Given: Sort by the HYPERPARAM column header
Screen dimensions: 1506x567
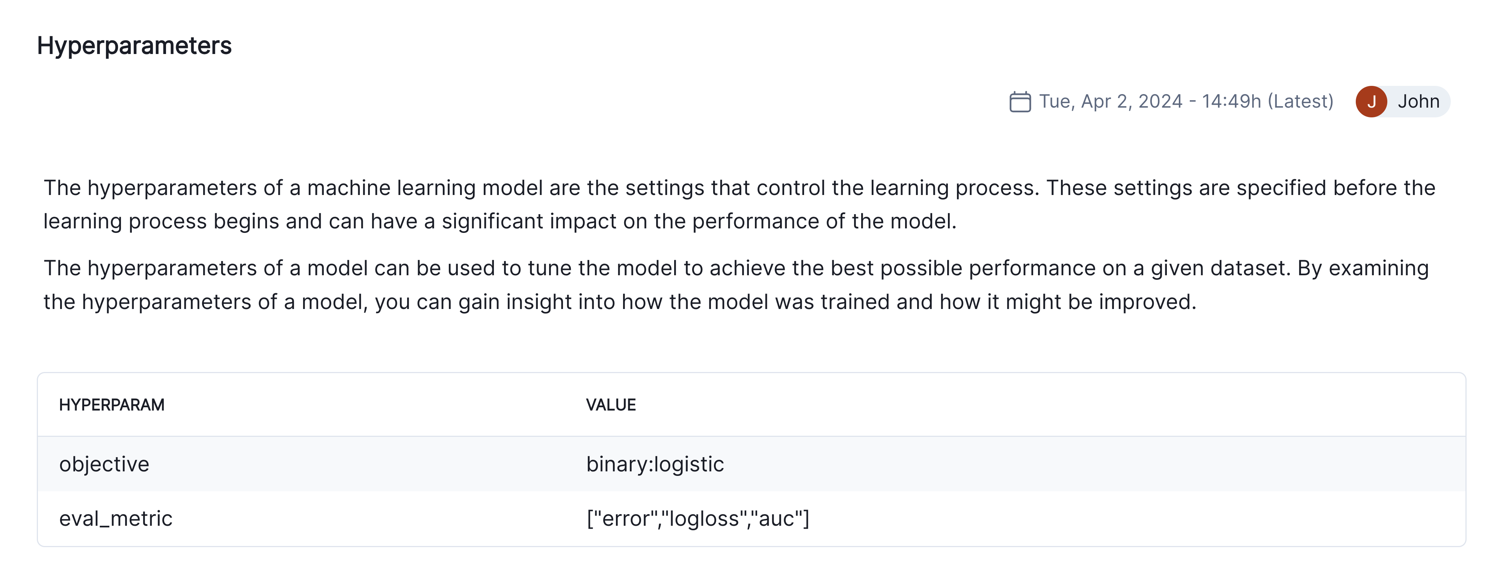Looking at the screenshot, I should pos(112,405).
